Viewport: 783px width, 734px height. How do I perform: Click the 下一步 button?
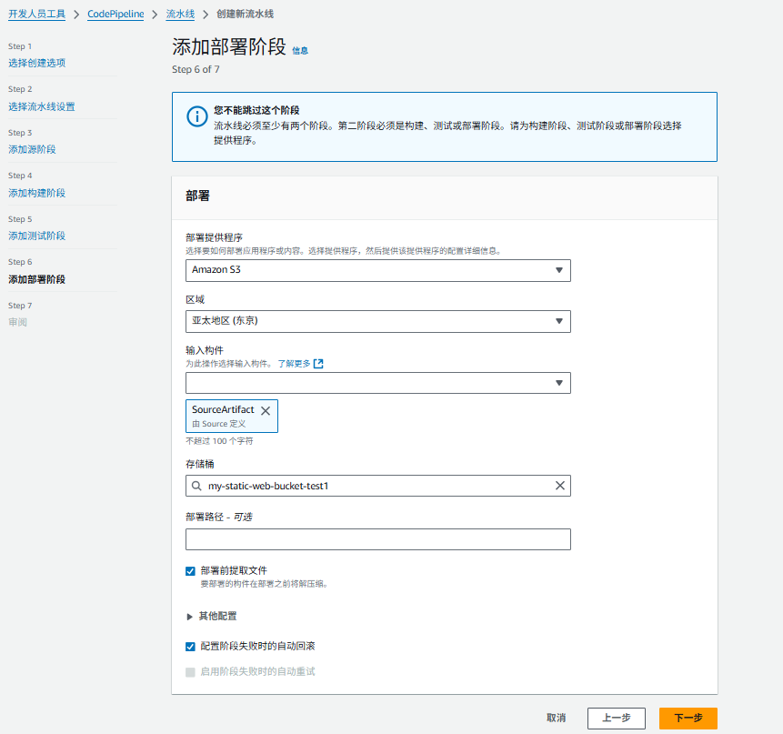click(688, 718)
